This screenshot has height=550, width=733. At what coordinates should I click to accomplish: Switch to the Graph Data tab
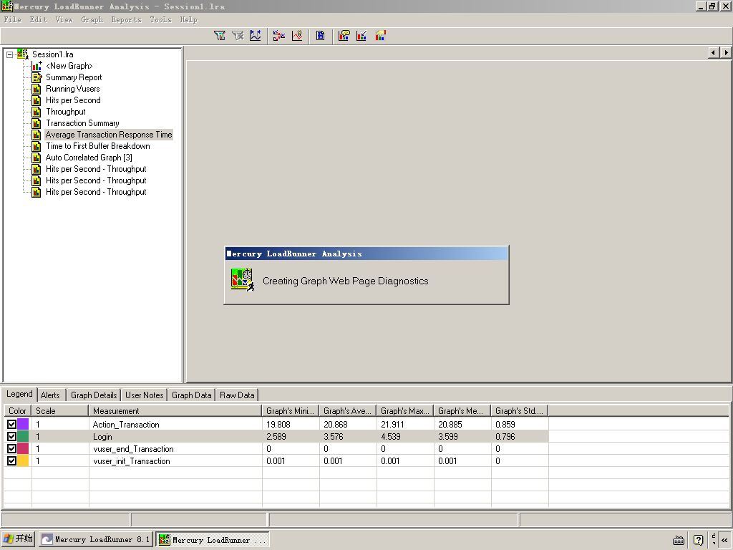191,395
